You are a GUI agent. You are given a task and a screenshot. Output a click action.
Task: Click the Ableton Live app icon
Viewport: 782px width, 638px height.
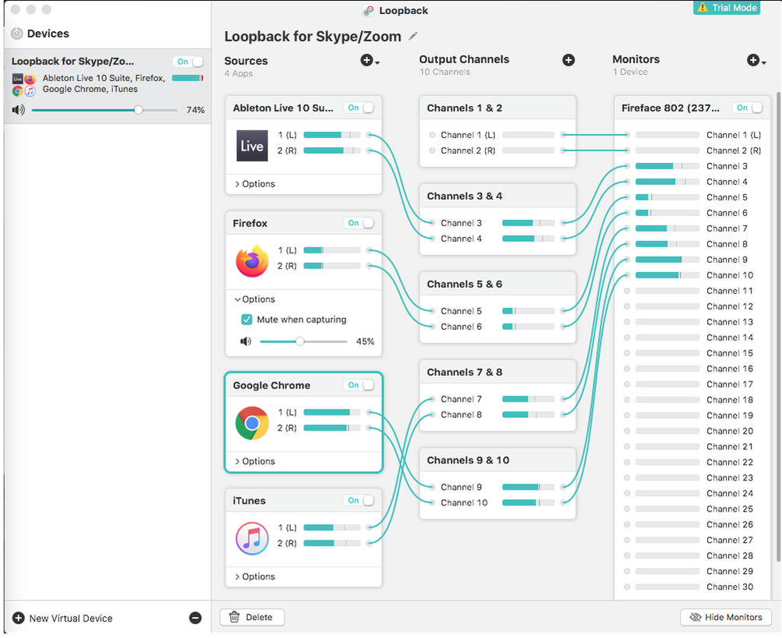(x=252, y=146)
